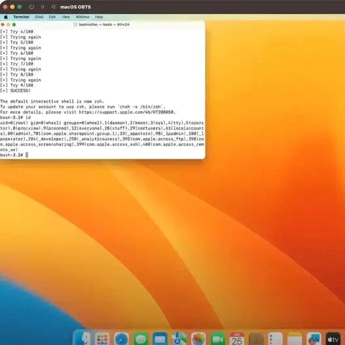The height and width of the screenshot is (345, 345).
Task: Click 'The default interactive shell is now zsh.' line
Action: pyautogui.click(x=52, y=101)
